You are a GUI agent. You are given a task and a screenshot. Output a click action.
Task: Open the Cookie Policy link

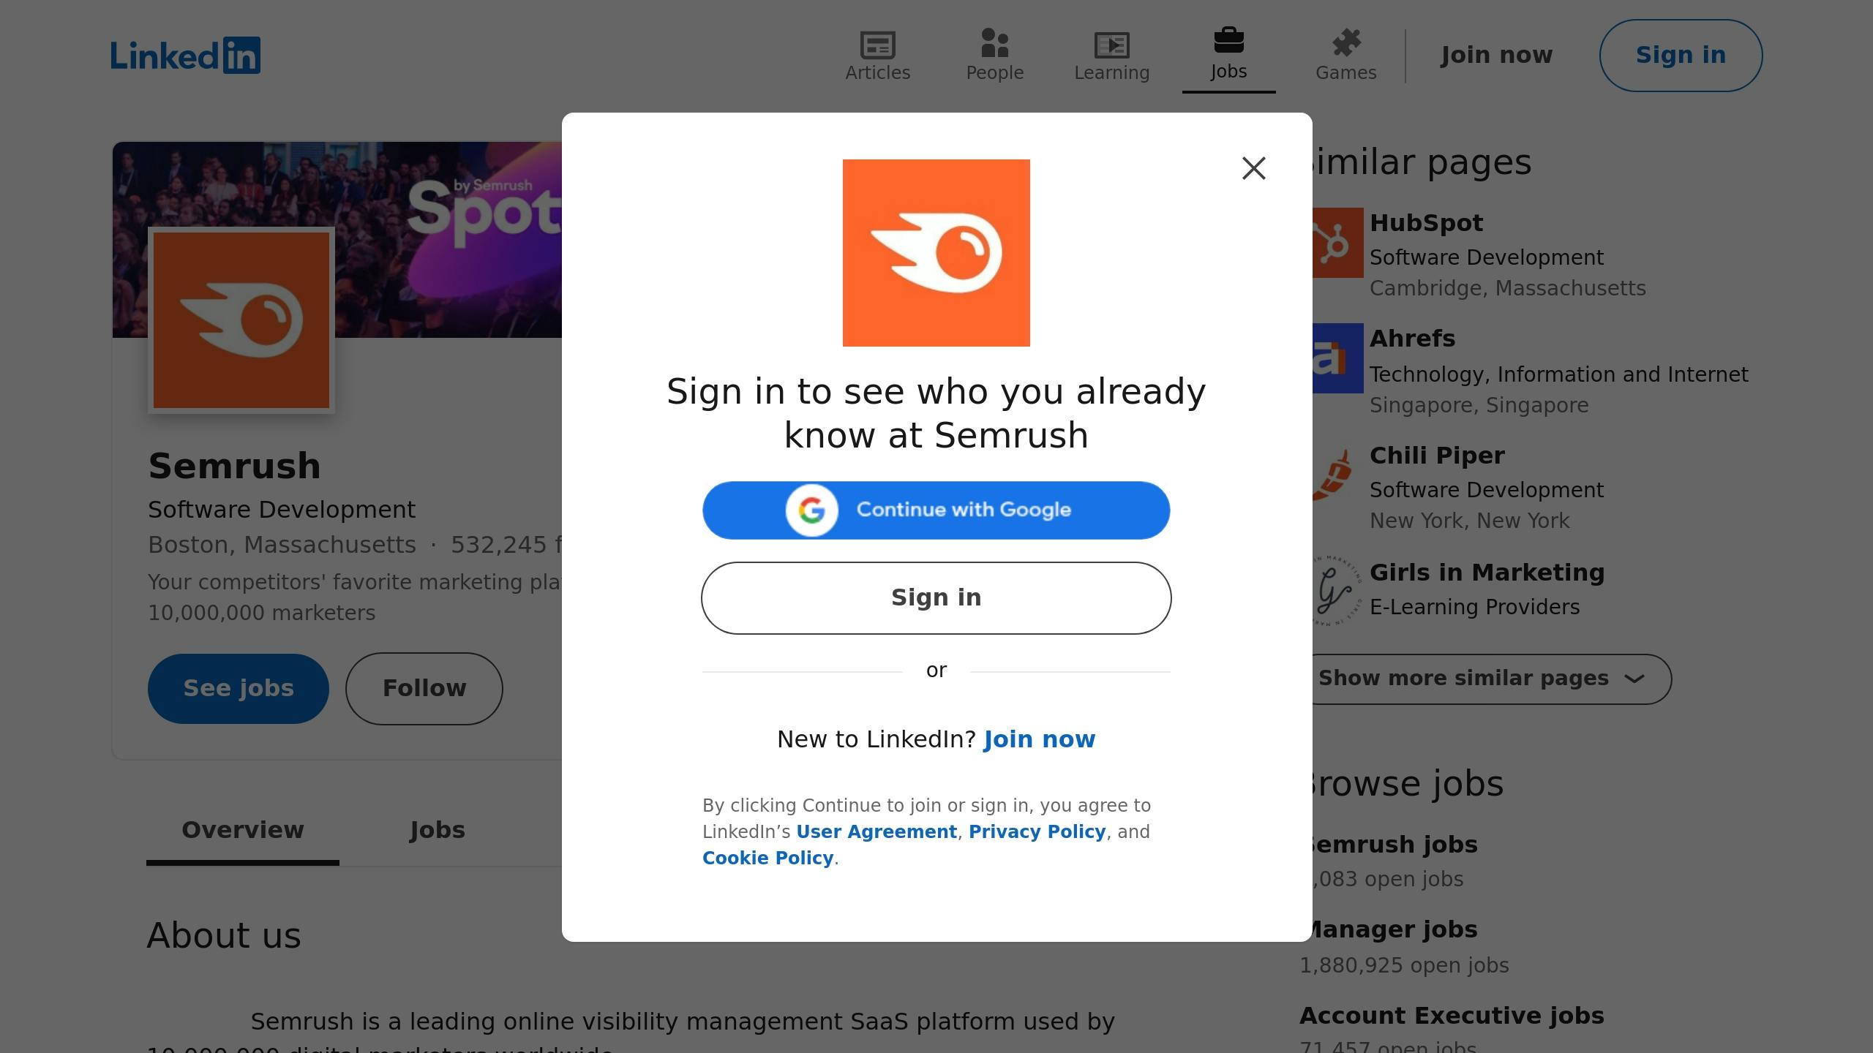(x=767, y=858)
